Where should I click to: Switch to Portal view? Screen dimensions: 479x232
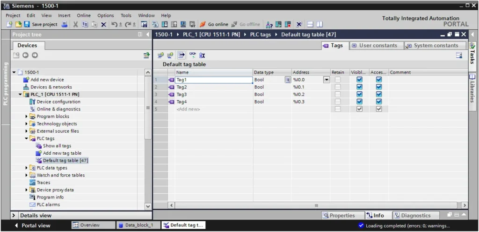click(32, 225)
